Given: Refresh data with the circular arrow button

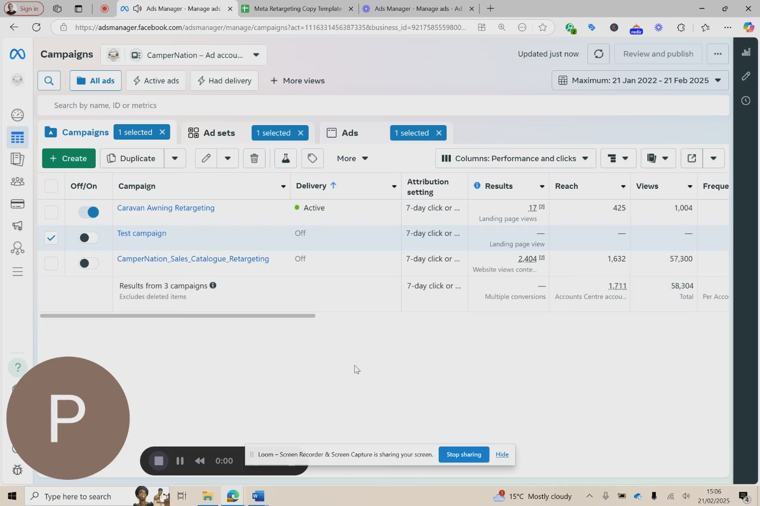Looking at the screenshot, I should pyautogui.click(x=599, y=54).
